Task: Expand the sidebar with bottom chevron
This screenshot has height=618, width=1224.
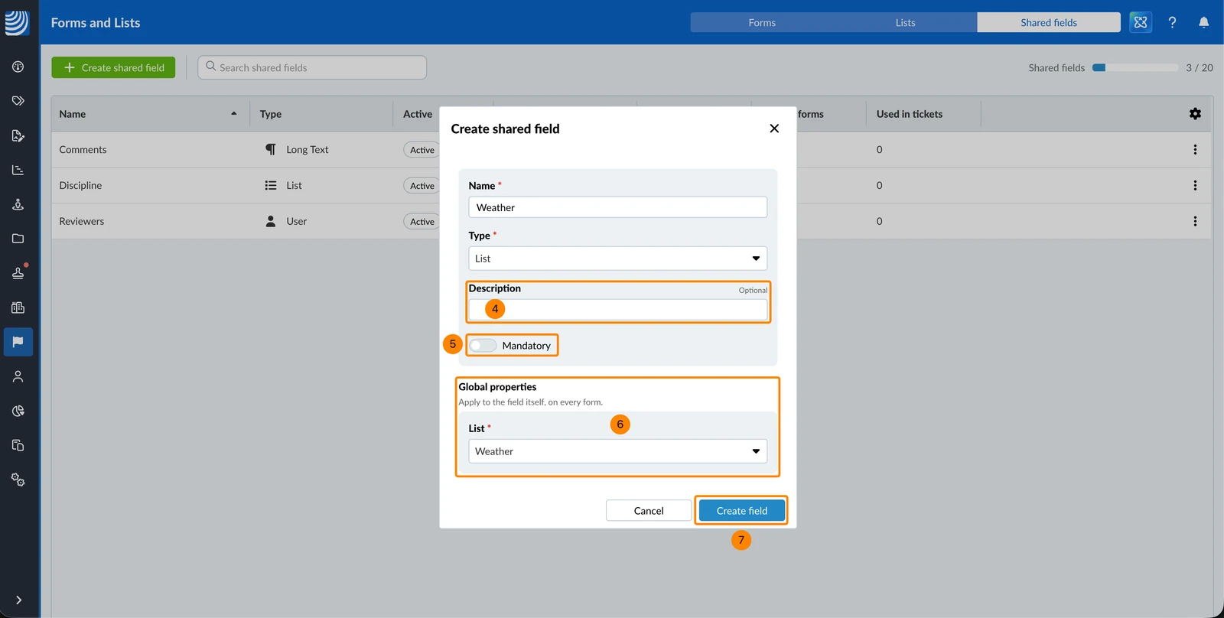Action: point(18,600)
